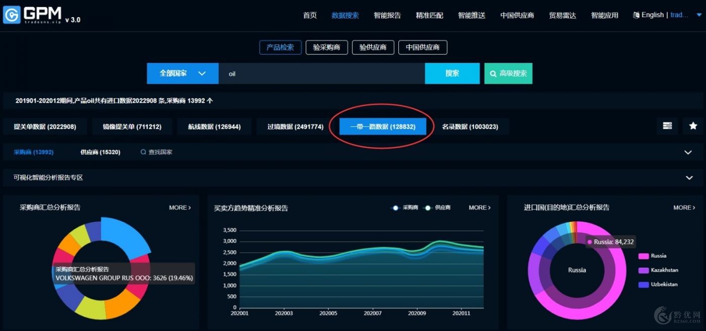Open 智能报告 in top navigation
This screenshot has width=706, height=331.
click(387, 15)
